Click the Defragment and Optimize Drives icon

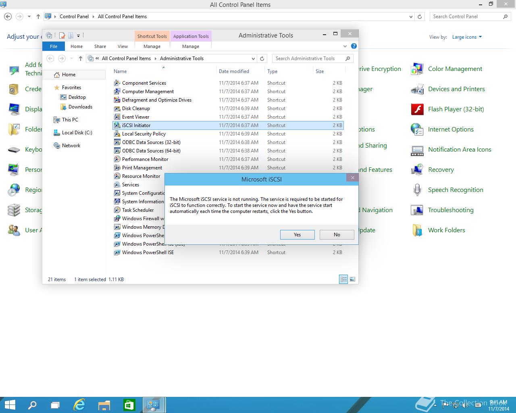pyautogui.click(x=117, y=100)
